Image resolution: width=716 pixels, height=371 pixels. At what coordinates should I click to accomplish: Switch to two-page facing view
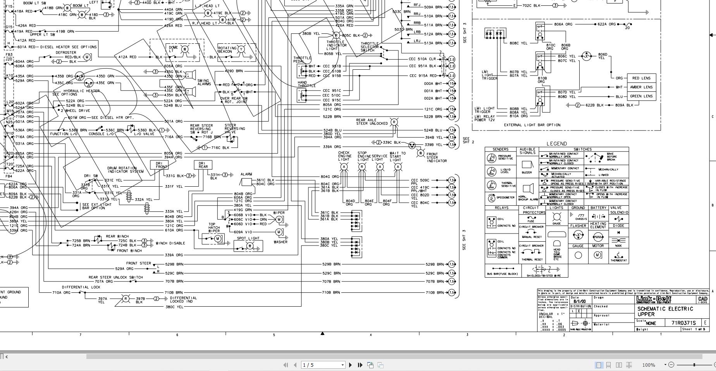[x=619, y=365]
